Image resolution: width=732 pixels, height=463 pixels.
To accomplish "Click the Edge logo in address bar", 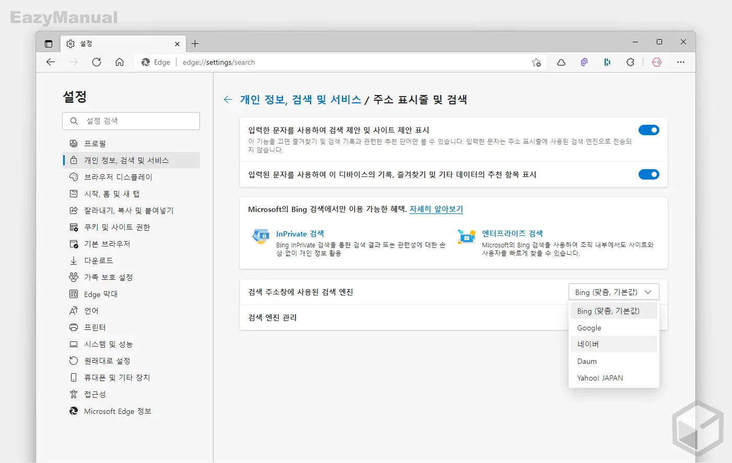I will pos(146,62).
